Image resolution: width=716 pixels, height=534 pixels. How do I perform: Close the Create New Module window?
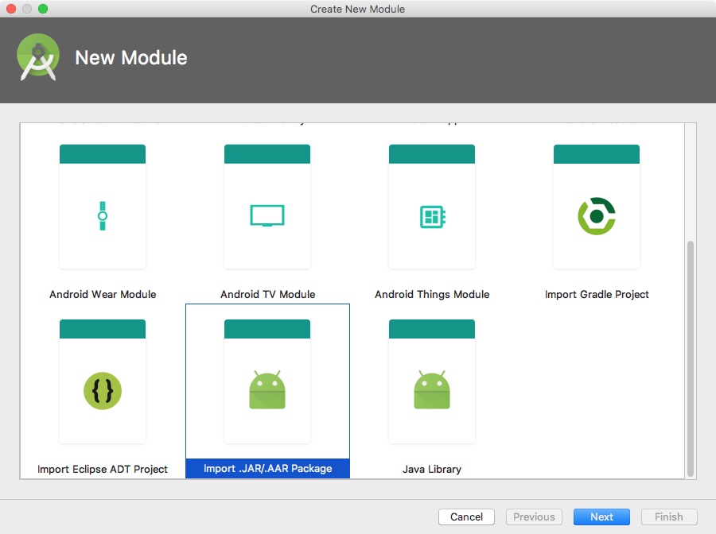[11, 9]
